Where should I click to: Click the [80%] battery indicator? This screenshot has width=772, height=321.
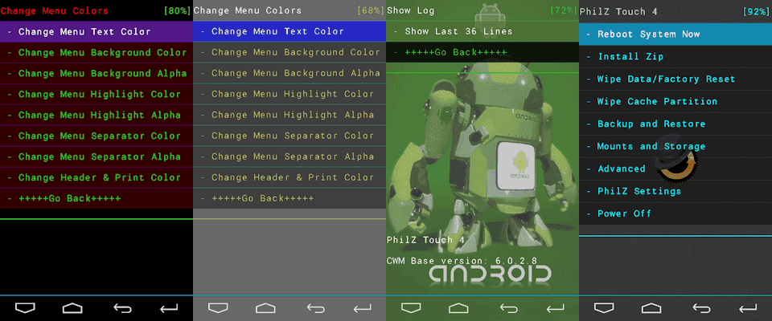pos(177,10)
